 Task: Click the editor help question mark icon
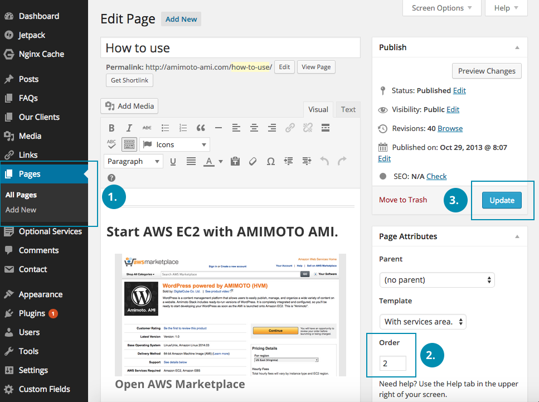111,178
